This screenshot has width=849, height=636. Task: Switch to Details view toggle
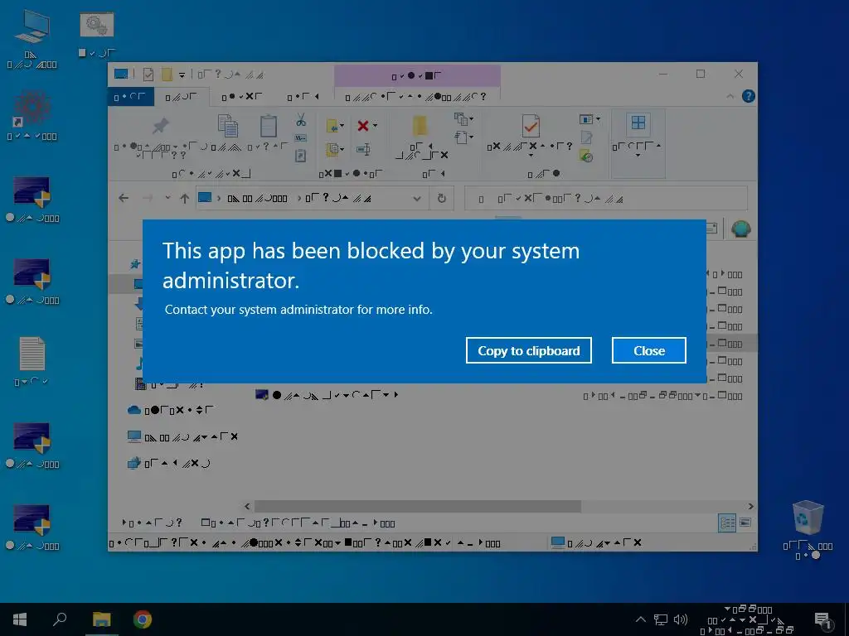[727, 523]
